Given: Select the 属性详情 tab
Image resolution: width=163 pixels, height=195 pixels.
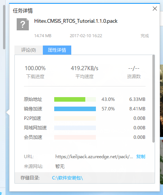Looking at the screenshot, I should pyautogui.click(x=57, y=50).
